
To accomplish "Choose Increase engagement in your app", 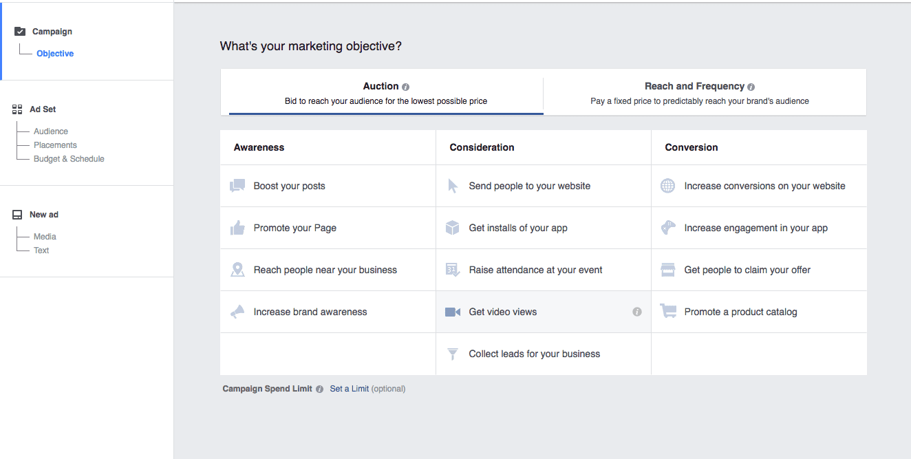I will point(759,228).
